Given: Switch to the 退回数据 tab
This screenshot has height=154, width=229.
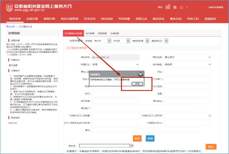Looking at the screenshot, I should (x=102, y=33).
